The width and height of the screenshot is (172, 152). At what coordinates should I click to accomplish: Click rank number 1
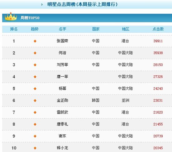[x=14, y=41]
